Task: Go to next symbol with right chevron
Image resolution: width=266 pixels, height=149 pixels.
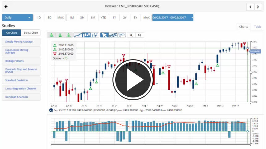Action: coord(258,7)
